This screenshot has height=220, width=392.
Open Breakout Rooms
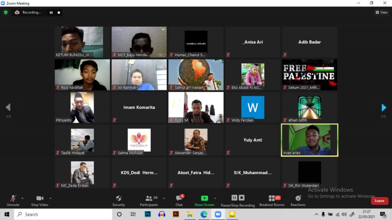[271, 199]
